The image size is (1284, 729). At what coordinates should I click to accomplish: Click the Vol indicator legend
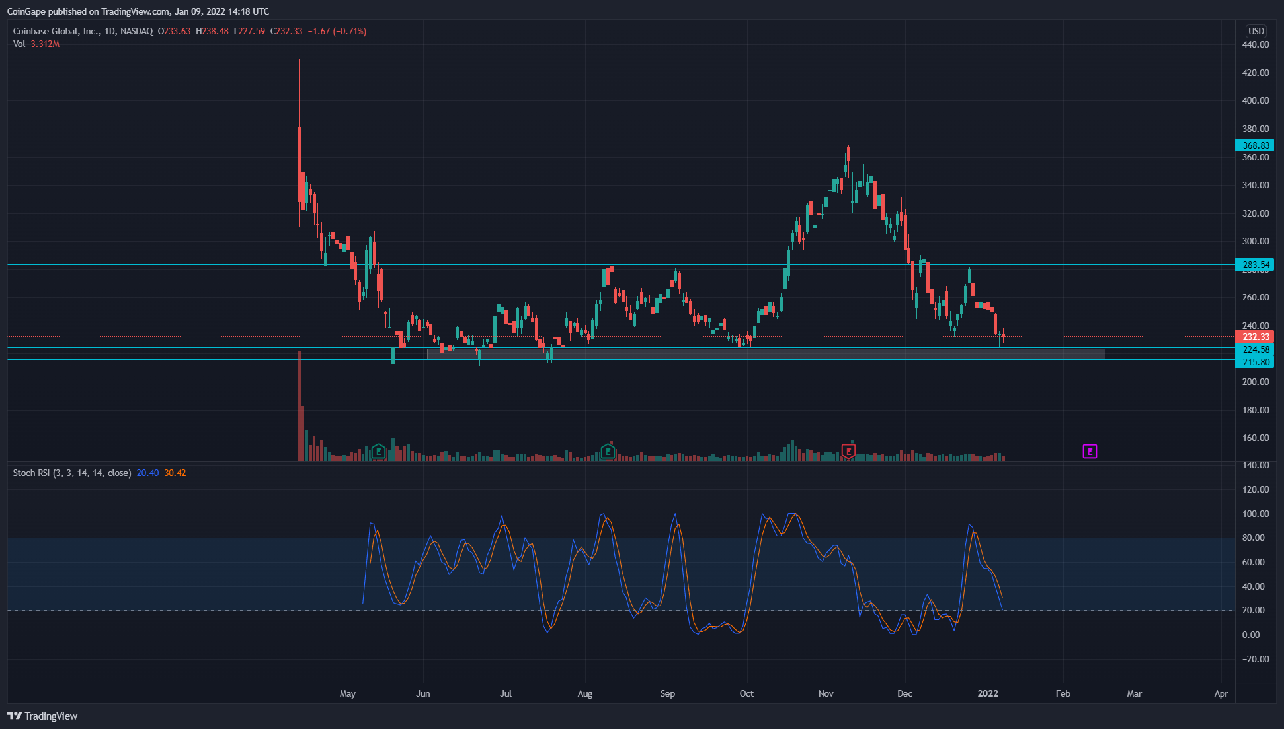click(x=19, y=44)
